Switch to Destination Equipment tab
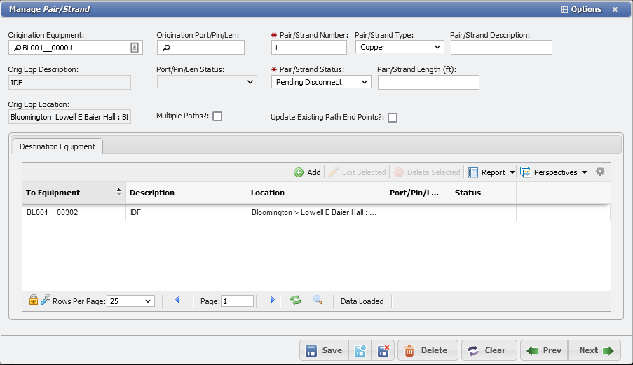Image resolution: width=633 pixels, height=365 pixels. [58, 146]
